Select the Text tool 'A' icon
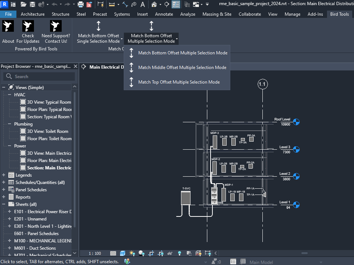 (143, 4)
